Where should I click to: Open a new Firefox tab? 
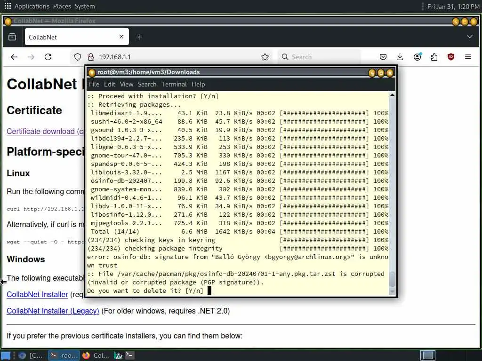click(x=139, y=37)
